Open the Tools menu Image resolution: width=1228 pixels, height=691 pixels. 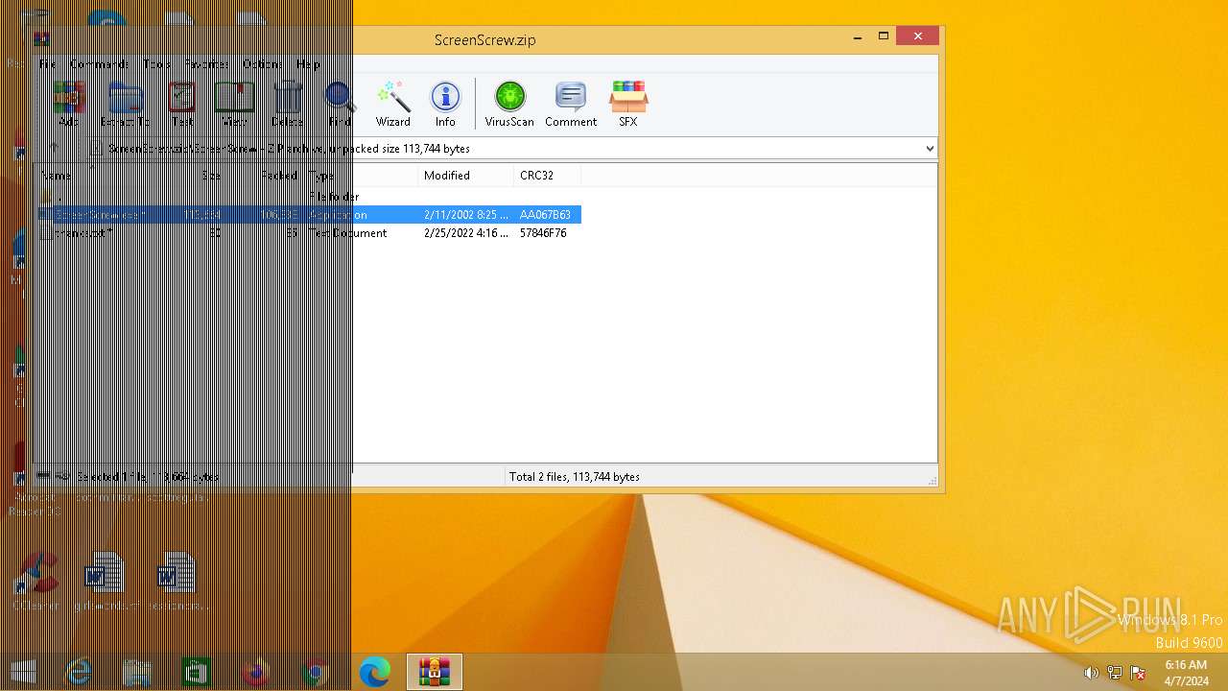(x=156, y=64)
